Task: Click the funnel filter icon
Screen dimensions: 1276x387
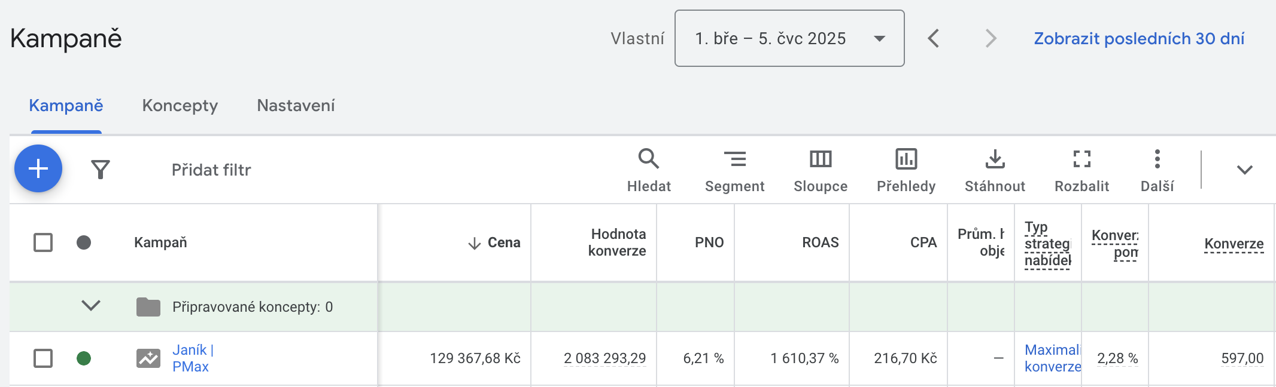Action: tap(101, 170)
